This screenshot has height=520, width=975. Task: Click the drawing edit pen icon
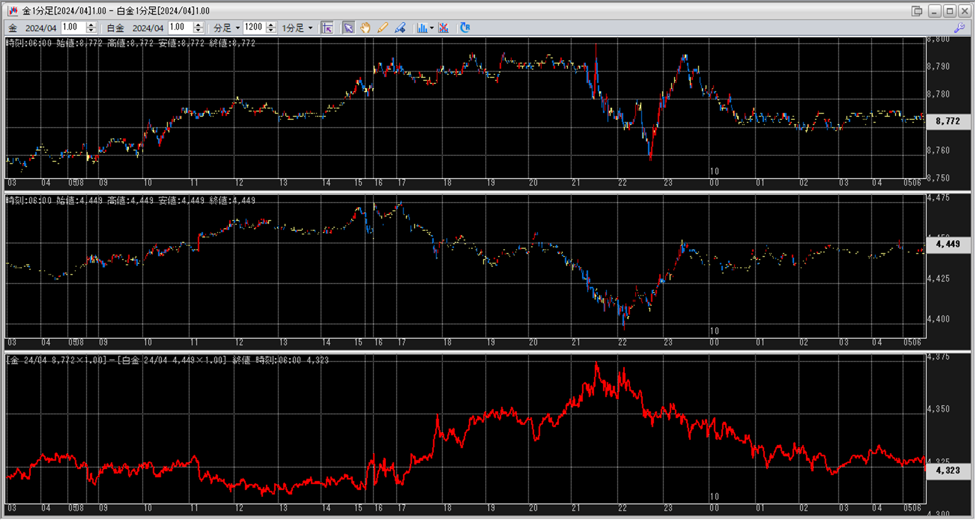coord(400,28)
